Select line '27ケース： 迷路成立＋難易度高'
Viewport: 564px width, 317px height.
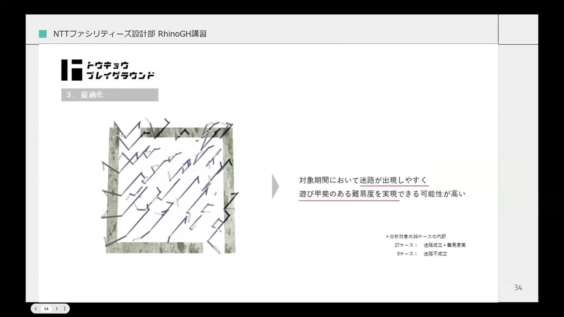pyautogui.click(x=430, y=245)
